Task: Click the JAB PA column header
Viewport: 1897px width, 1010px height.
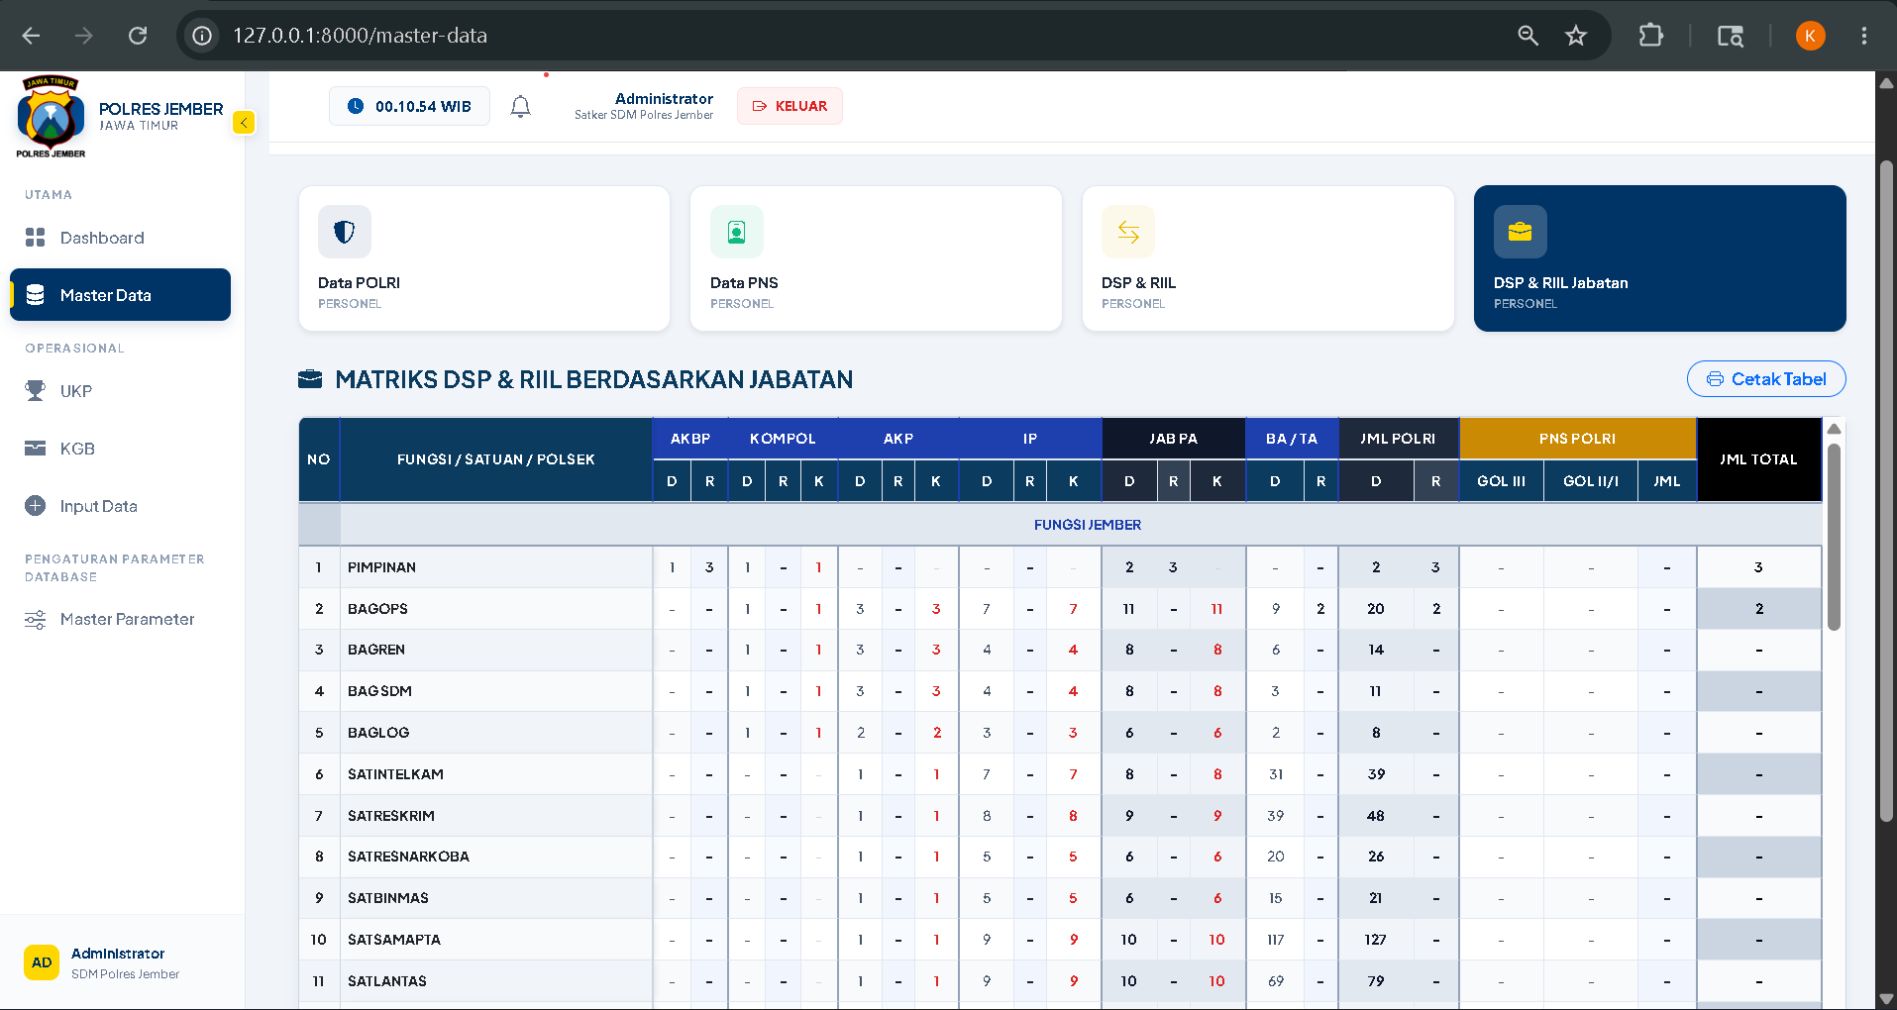Action: (1173, 439)
